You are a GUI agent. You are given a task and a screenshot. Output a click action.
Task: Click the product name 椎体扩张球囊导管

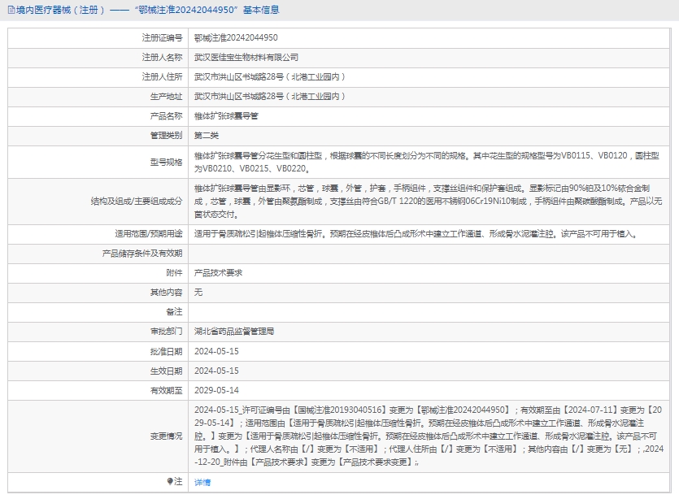226,115
